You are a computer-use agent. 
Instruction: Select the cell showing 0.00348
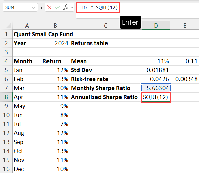[185, 79]
